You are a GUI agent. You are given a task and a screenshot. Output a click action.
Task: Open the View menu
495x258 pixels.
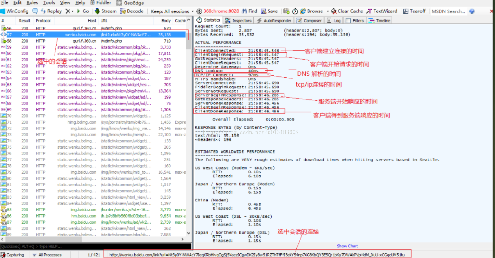(x=65, y=2)
